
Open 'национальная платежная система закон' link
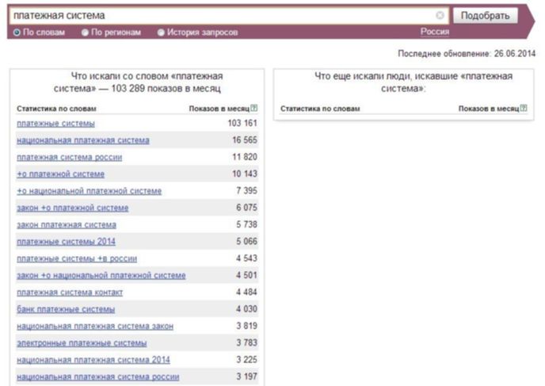pos(95,327)
